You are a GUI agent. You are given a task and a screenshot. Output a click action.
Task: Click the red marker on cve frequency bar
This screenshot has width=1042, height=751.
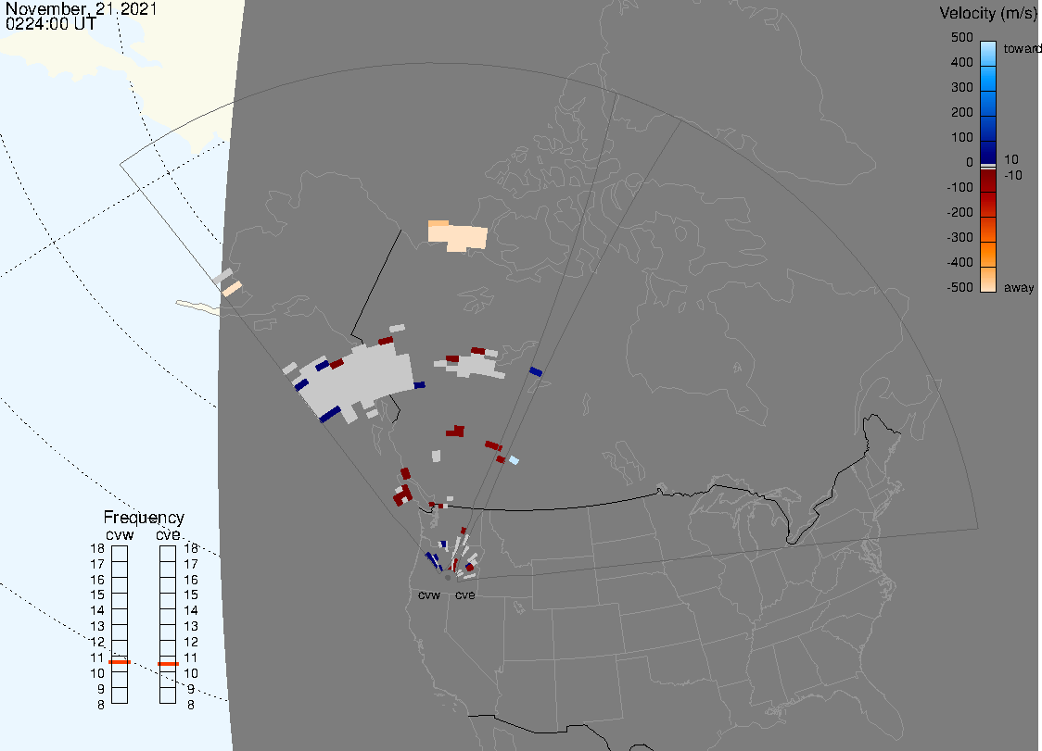tap(168, 664)
